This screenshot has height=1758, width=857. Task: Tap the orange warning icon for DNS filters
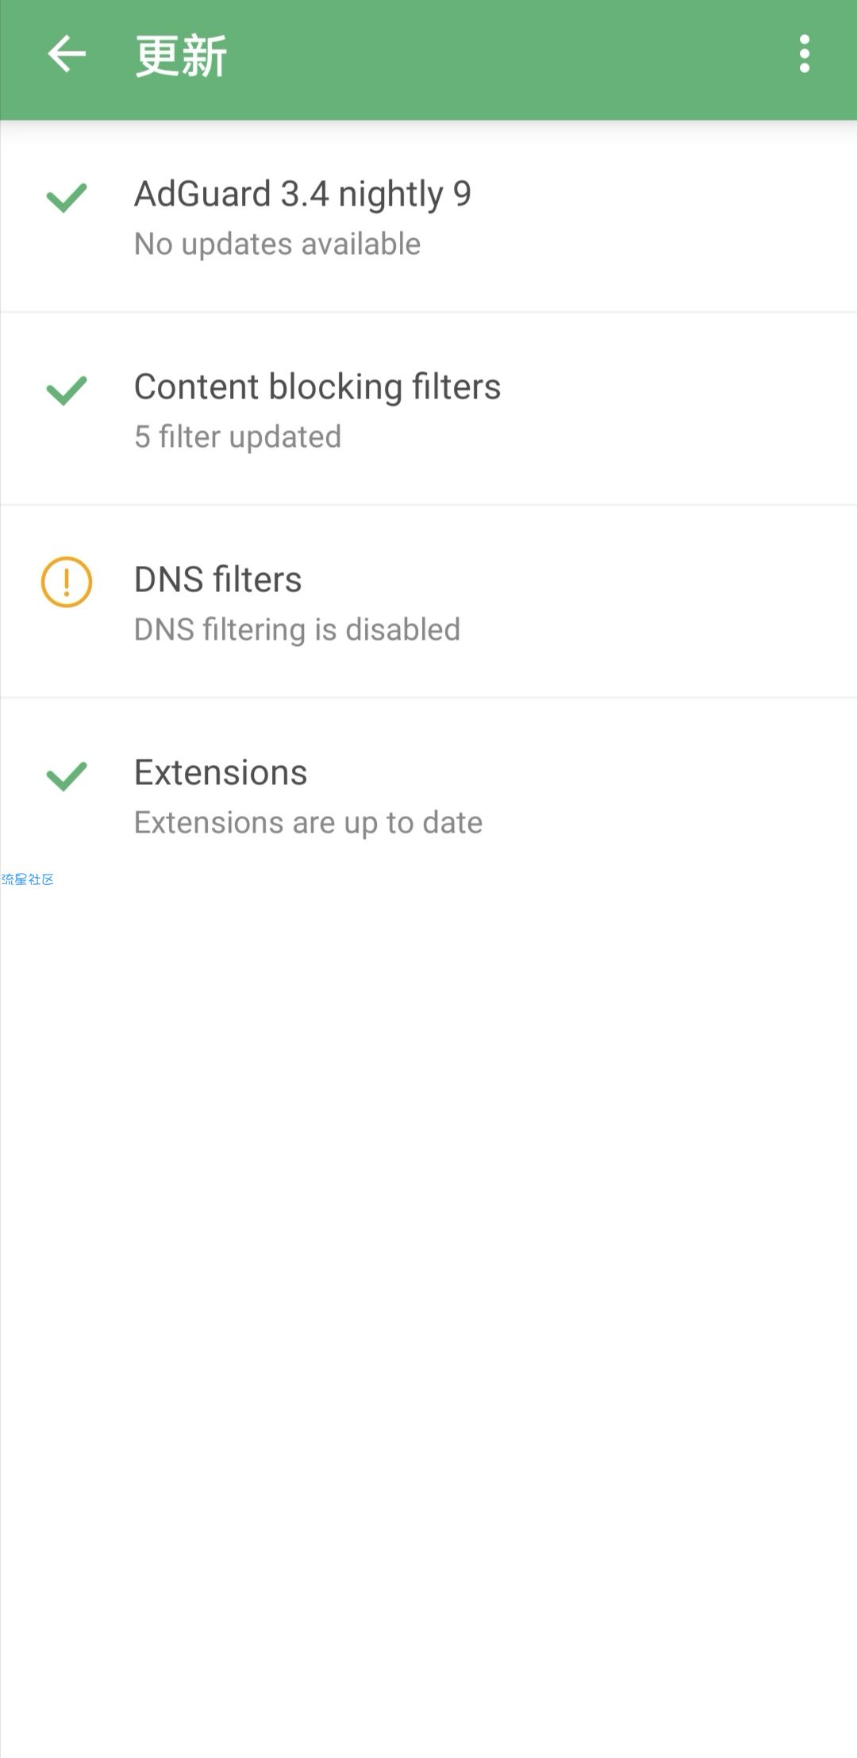67,583
